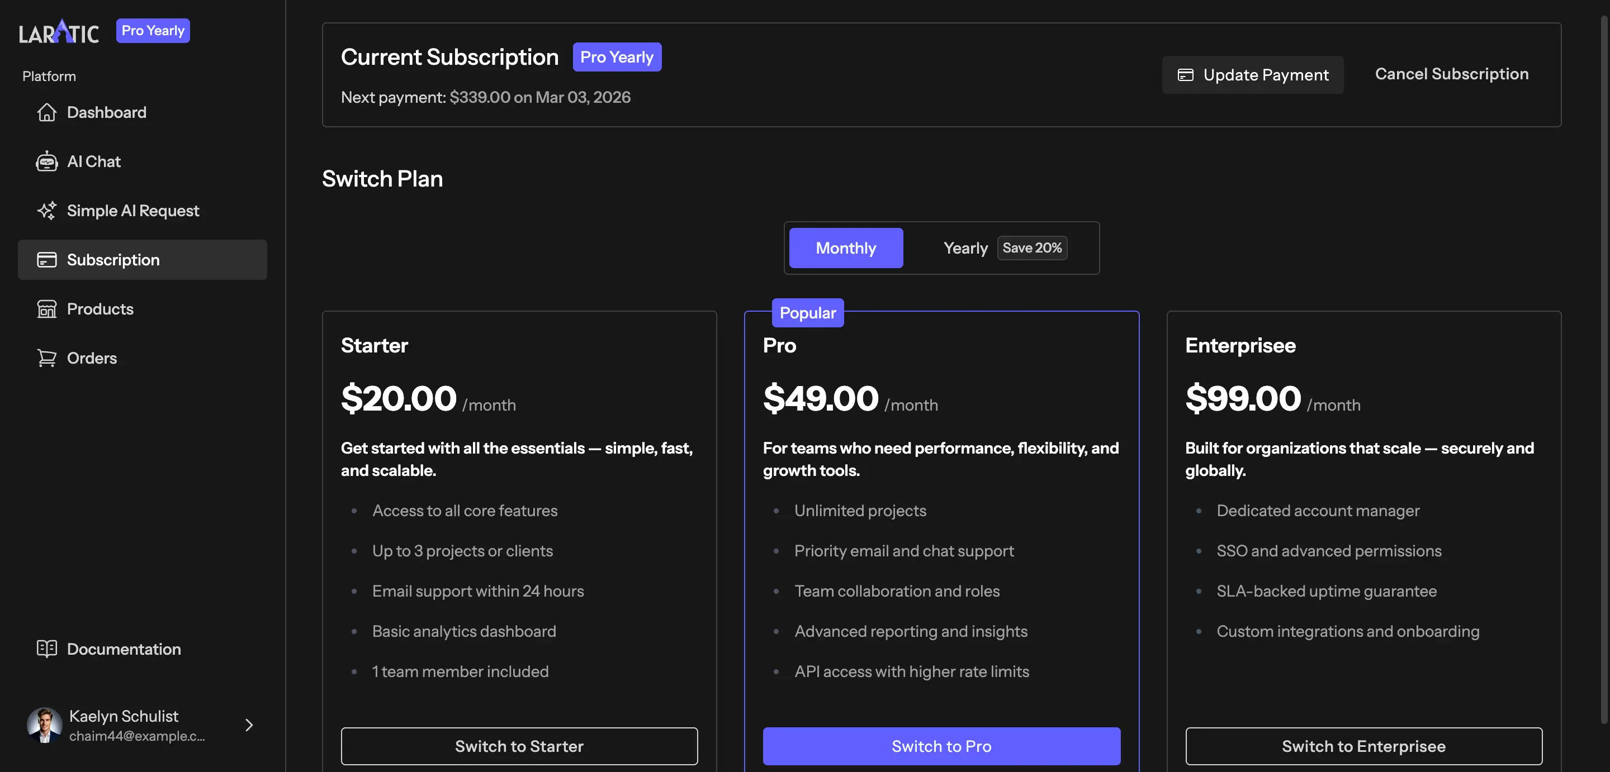Click the Orders shopping cart icon
1610x772 pixels.
coord(46,358)
